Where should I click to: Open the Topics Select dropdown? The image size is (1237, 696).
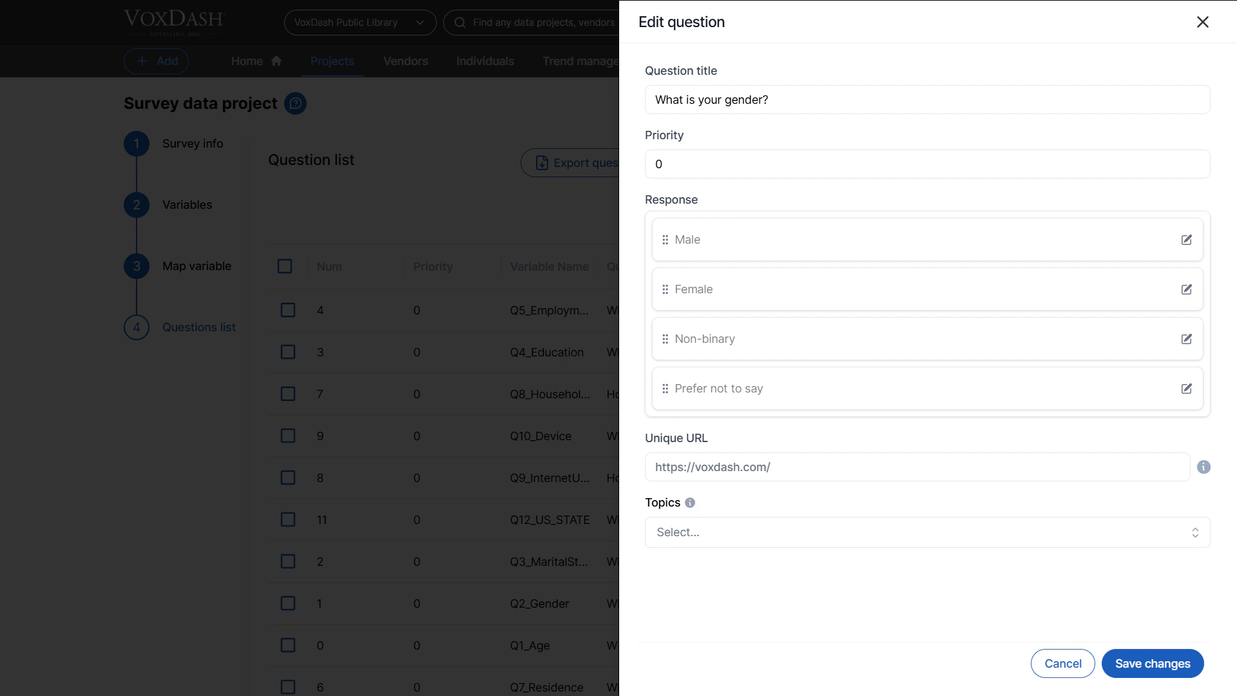[927, 532]
